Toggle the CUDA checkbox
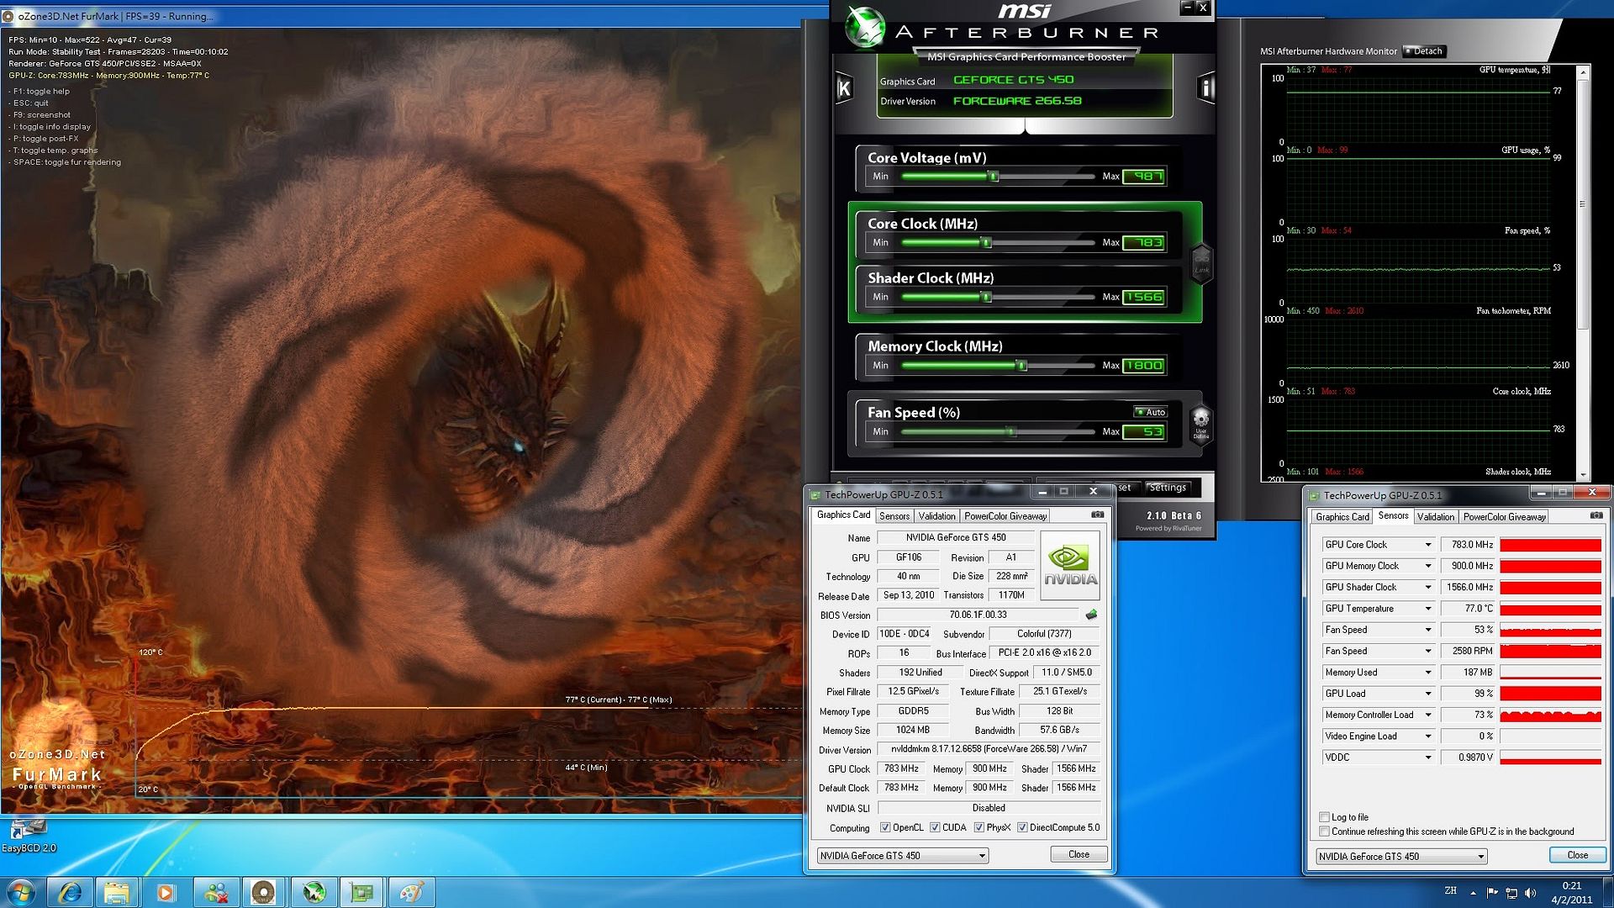 tap(935, 827)
